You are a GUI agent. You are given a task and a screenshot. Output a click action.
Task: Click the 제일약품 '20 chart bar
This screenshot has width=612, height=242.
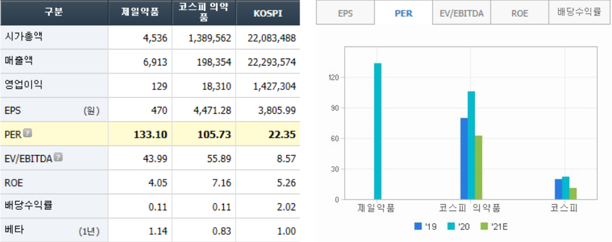[378, 131]
